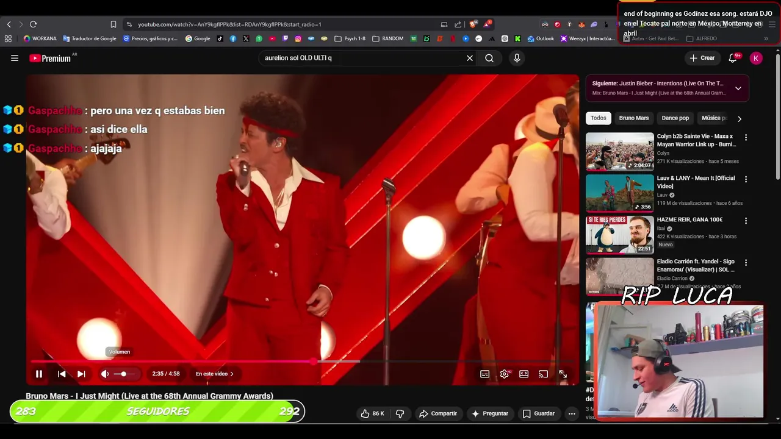This screenshot has height=439, width=781.
Task: Open X (Twitter) bookmark icon
Action: pos(246,38)
